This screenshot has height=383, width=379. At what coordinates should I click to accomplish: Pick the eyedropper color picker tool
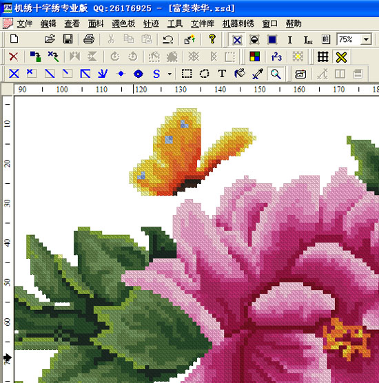258,74
